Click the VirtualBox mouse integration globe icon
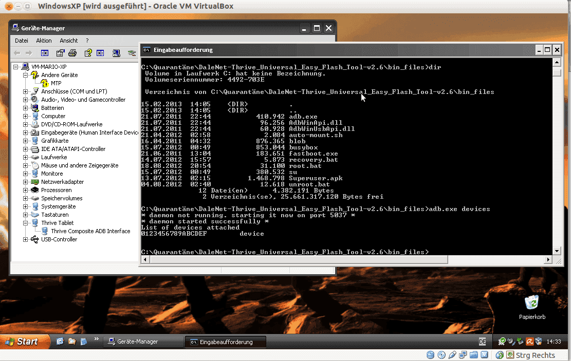The image size is (571, 361). click(500, 355)
